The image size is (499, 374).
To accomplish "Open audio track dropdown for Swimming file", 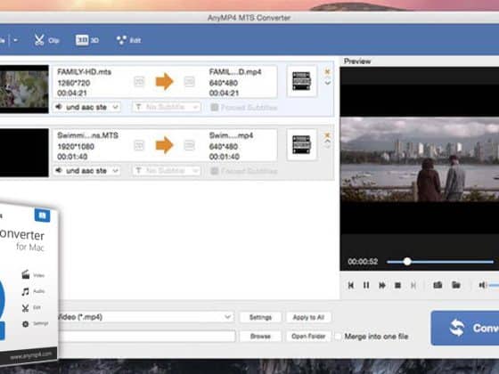I will coord(87,171).
